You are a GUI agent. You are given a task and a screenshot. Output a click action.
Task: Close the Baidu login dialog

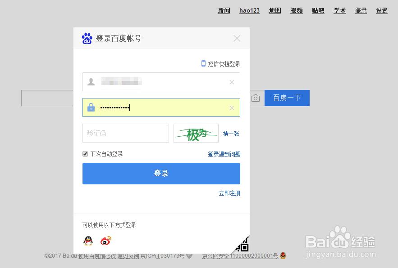coord(237,39)
